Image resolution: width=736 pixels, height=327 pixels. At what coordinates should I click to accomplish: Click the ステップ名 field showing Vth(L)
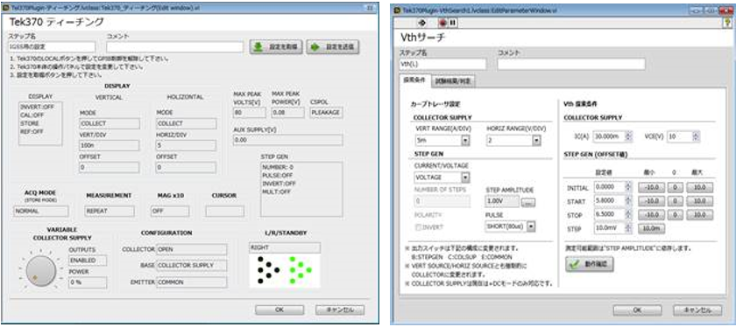442,64
